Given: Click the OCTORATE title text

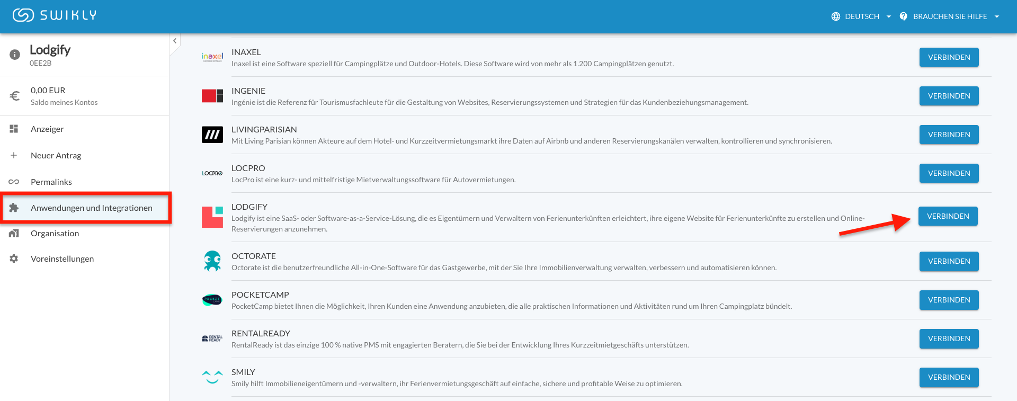Looking at the screenshot, I should click(254, 256).
